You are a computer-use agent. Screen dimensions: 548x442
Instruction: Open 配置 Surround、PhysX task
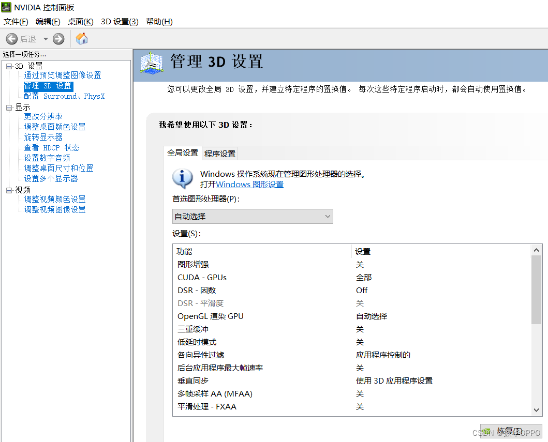[x=64, y=96]
